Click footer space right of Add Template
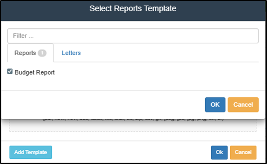 131,152
